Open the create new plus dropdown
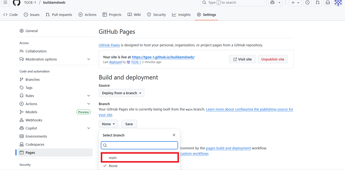 tap(295, 3)
